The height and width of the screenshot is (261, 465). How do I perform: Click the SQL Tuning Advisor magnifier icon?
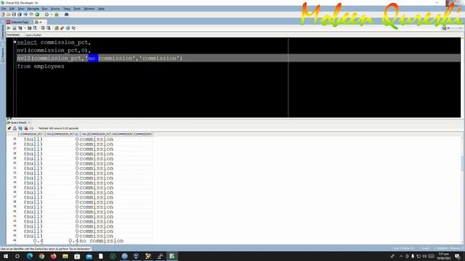click(x=35, y=28)
